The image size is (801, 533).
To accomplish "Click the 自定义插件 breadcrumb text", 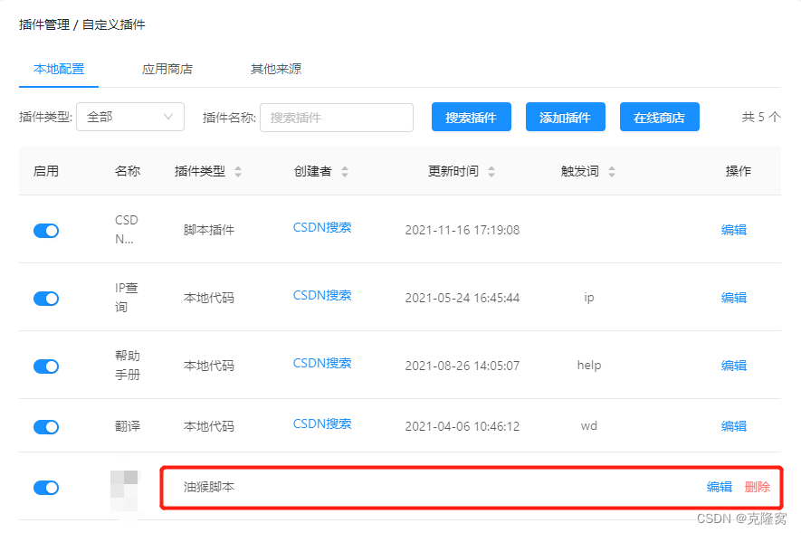I will [x=113, y=24].
